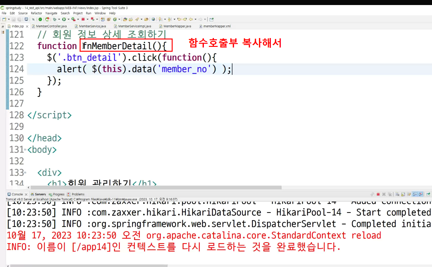The width and height of the screenshot is (432, 267).
Task: Click the Word Wrap icon in console toolbar
Action: 409,194
